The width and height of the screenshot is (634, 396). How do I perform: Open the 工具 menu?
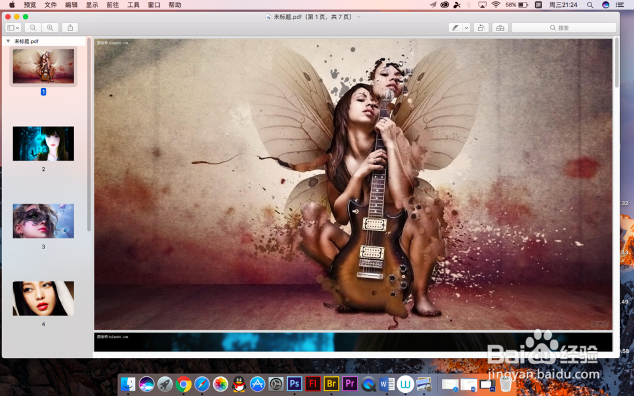[x=133, y=5]
